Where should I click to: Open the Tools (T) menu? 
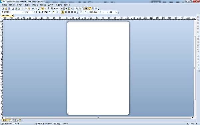point(51,5)
